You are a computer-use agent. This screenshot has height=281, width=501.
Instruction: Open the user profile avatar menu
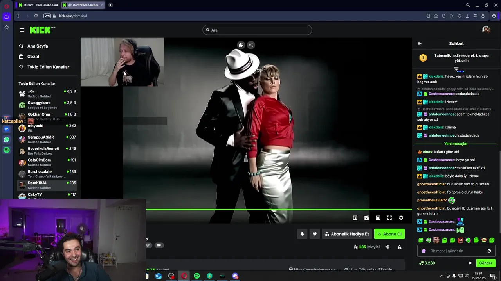point(486,30)
